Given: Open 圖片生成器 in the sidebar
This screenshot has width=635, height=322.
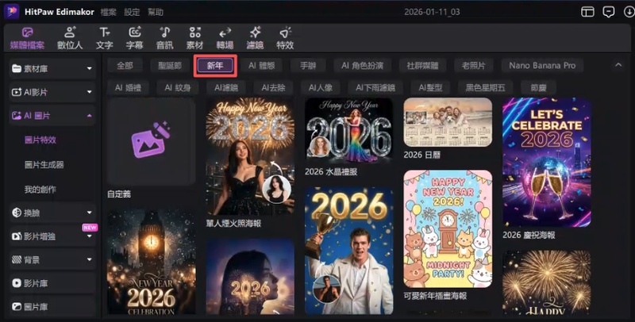Looking at the screenshot, I should pyautogui.click(x=44, y=164).
